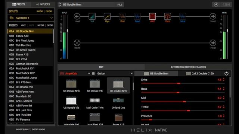Screen dimensions: 239x134
Task: Choose the US Deluxe Nrm amp thumbnail
Action: pyautogui.click(x=71, y=86)
